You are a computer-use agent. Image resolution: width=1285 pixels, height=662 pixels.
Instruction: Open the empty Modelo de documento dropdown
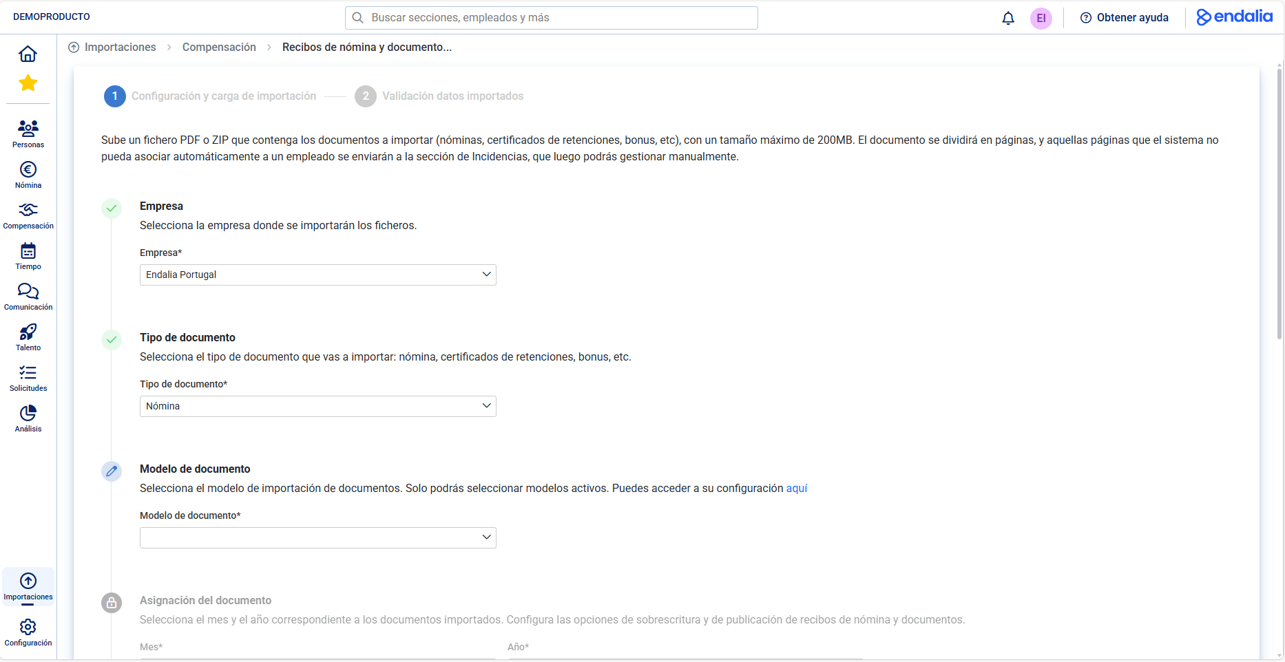click(318, 537)
